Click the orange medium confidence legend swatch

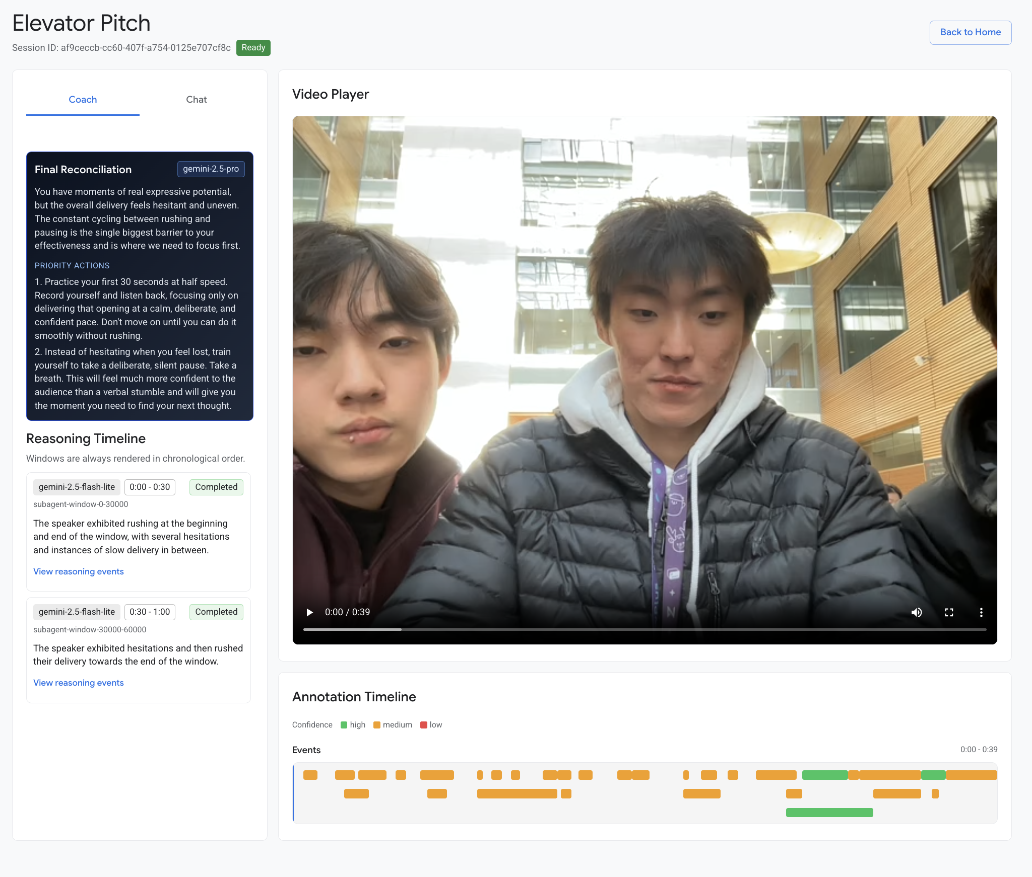tap(376, 725)
